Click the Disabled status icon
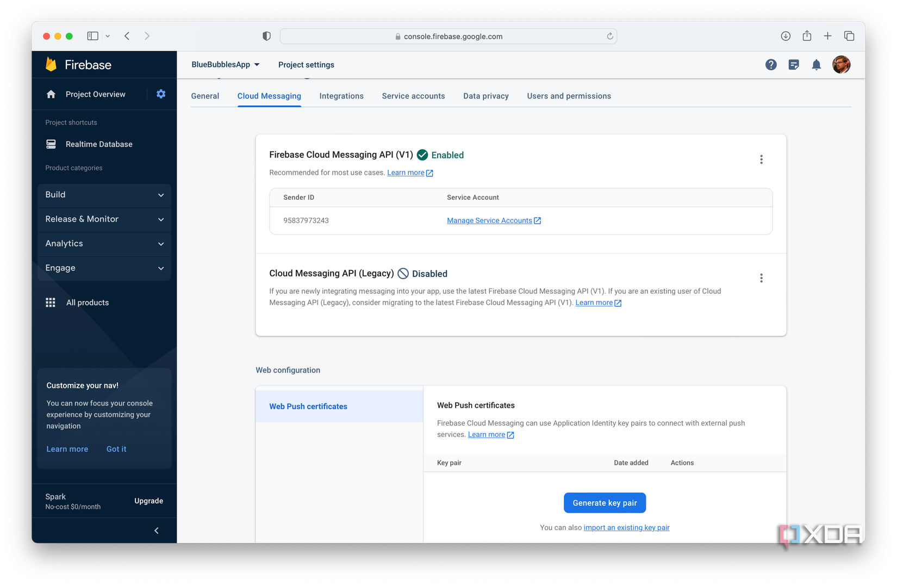 click(x=403, y=274)
